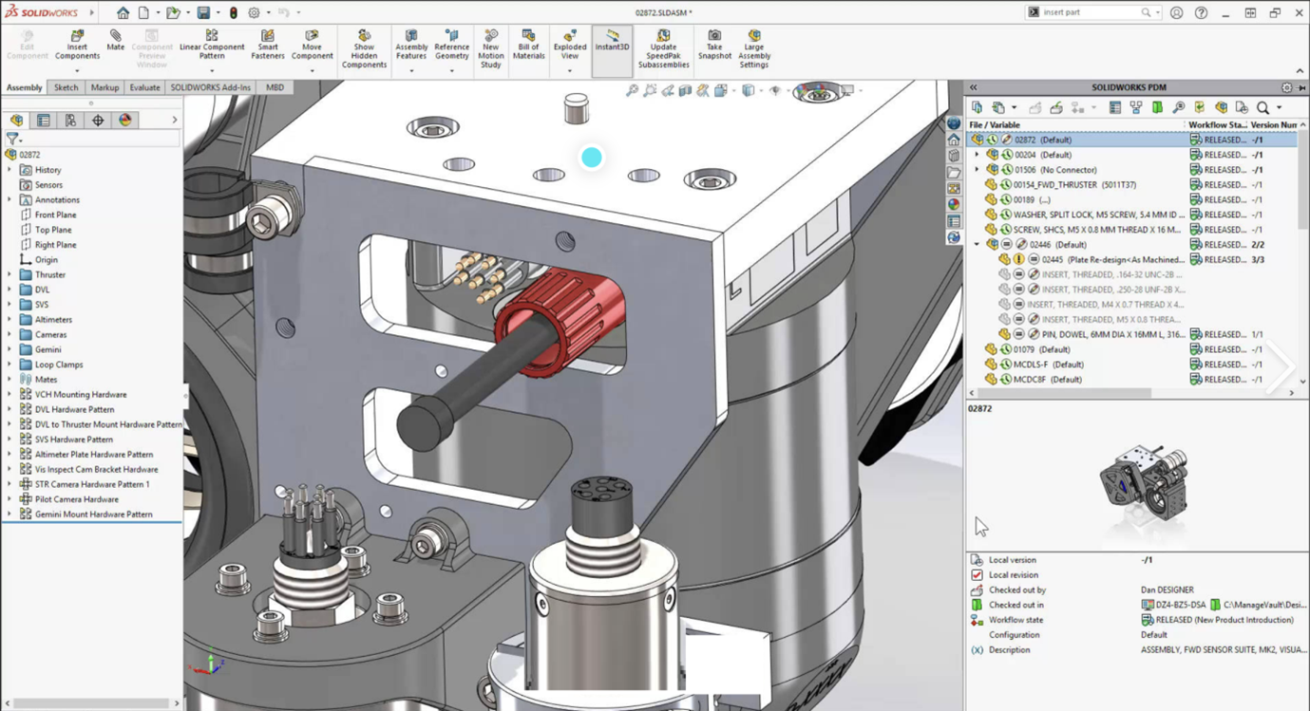Viewport: 1310px width, 711px height.
Task: Toggle the Local revision checkbox
Action: [977, 575]
